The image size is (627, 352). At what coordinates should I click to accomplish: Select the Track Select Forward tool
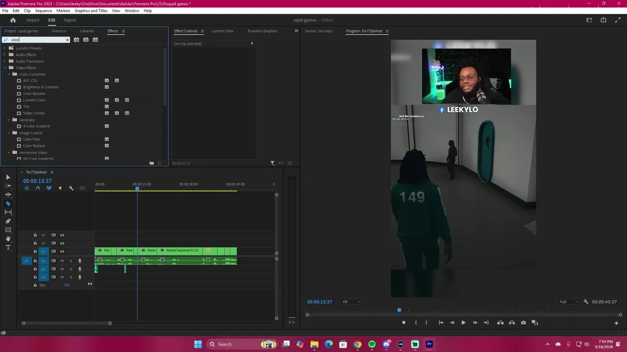(x=8, y=186)
